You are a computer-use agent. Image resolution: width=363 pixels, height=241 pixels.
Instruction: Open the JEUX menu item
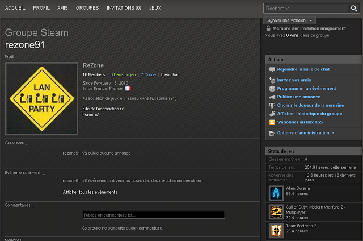[155, 8]
